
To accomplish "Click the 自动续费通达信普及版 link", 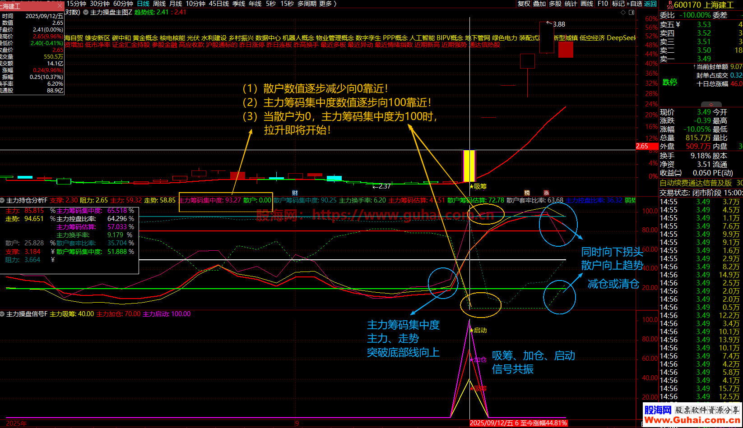I will coord(696,183).
